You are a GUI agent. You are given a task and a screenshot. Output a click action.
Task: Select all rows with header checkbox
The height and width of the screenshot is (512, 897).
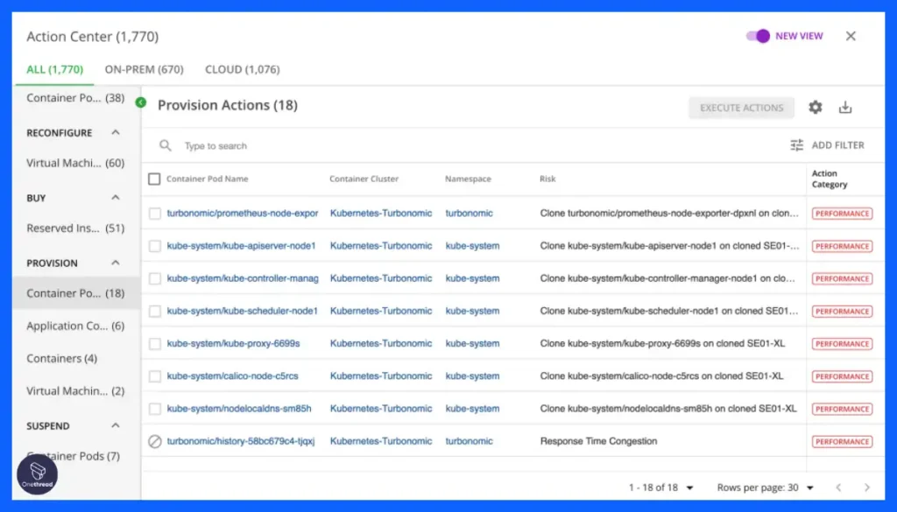pyautogui.click(x=154, y=179)
